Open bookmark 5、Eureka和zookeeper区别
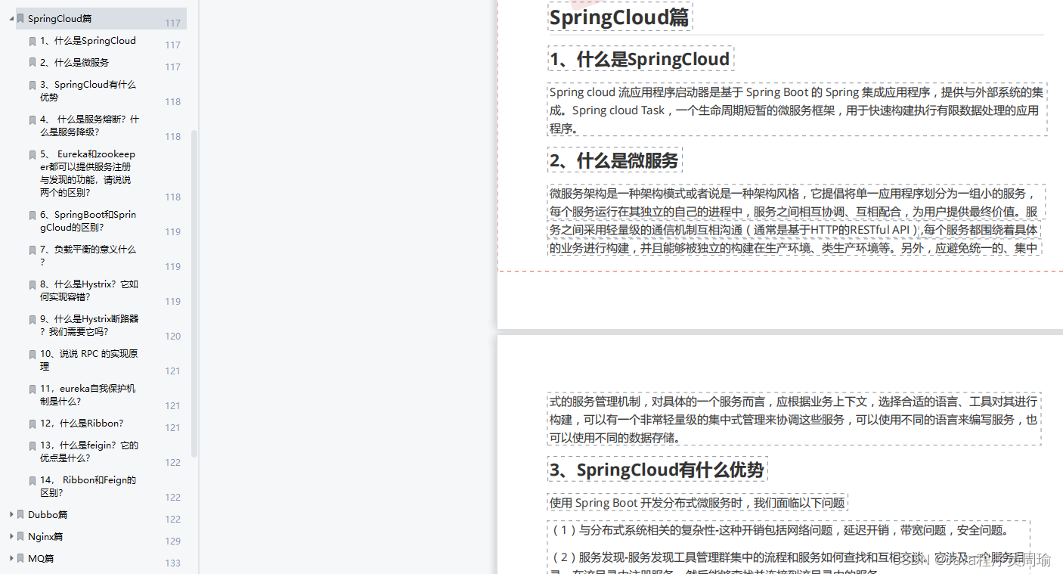This screenshot has height=574, width=1063. [88, 173]
